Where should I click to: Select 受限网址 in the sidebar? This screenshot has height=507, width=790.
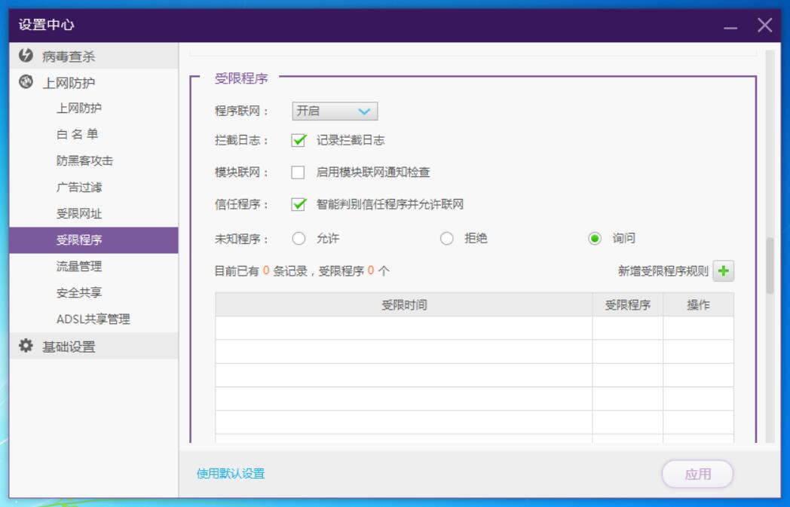click(x=79, y=213)
